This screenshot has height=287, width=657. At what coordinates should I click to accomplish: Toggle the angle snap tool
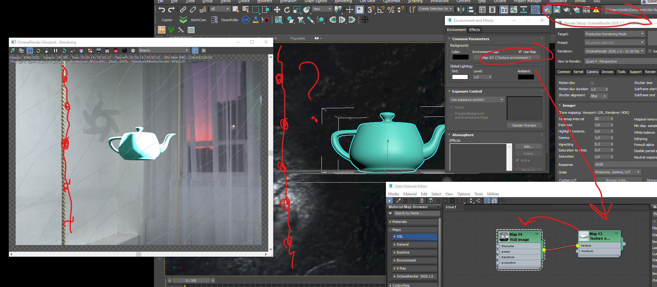pos(381,10)
